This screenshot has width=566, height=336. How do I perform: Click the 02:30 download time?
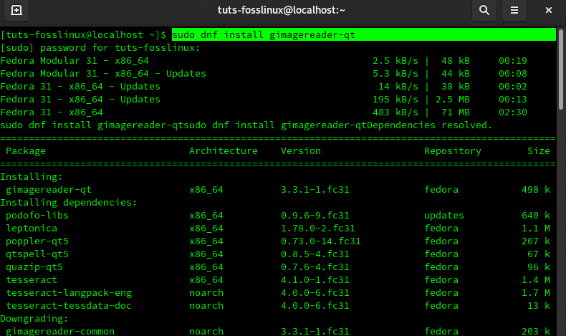[513, 112]
